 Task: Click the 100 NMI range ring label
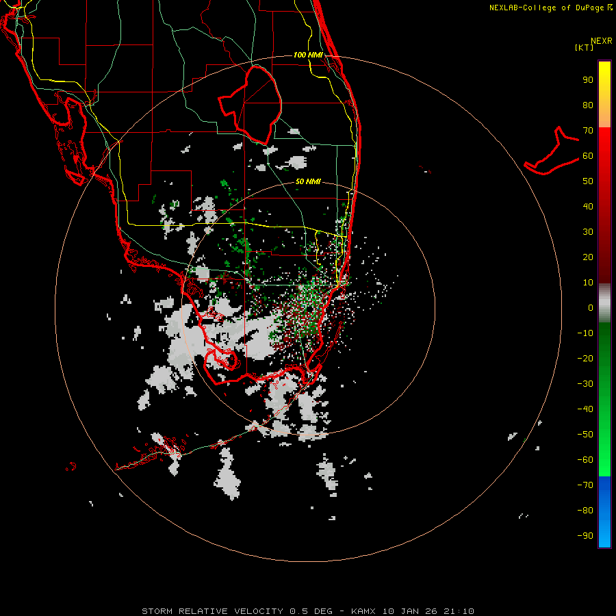click(308, 55)
